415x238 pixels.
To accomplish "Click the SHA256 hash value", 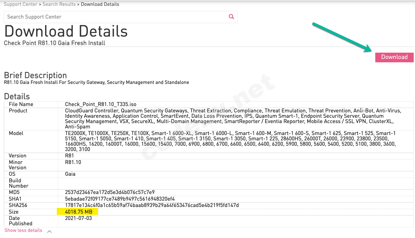I will point(152,205).
